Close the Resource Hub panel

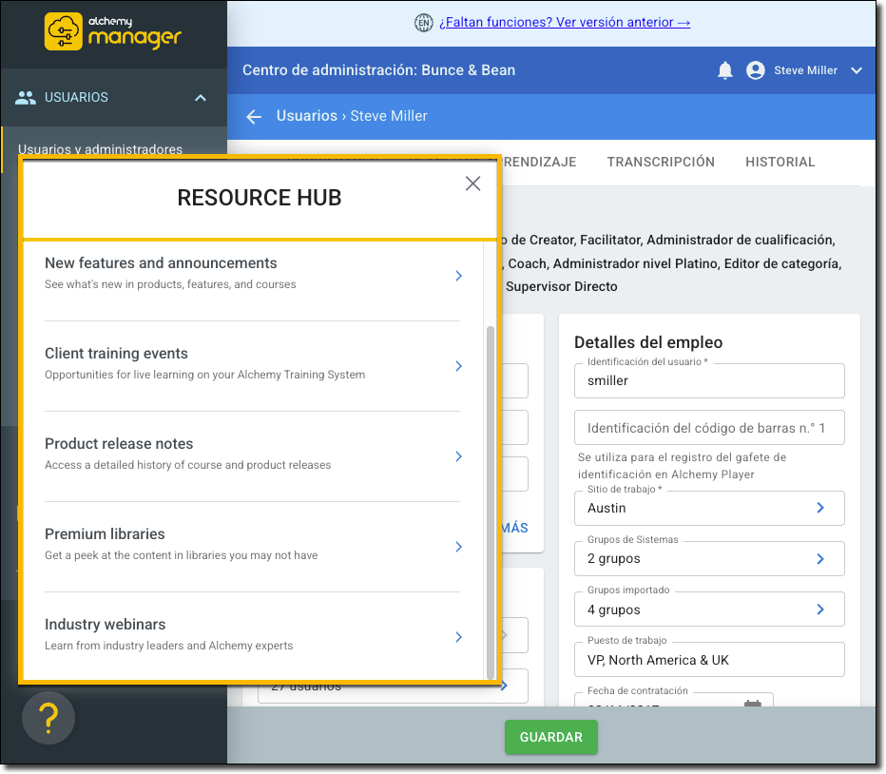(x=472, y=184)
